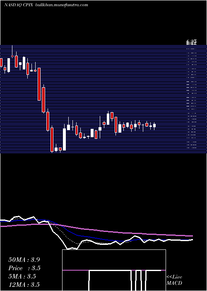Select the 5MA : 3.5 value

click(22, 276)
